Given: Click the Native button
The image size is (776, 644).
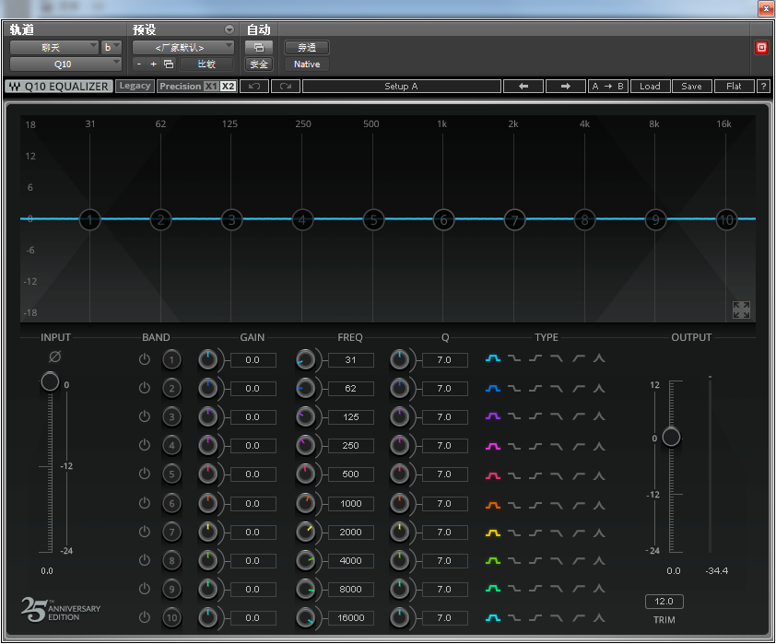Looking at the screenshot, I should tap(307, 64).
